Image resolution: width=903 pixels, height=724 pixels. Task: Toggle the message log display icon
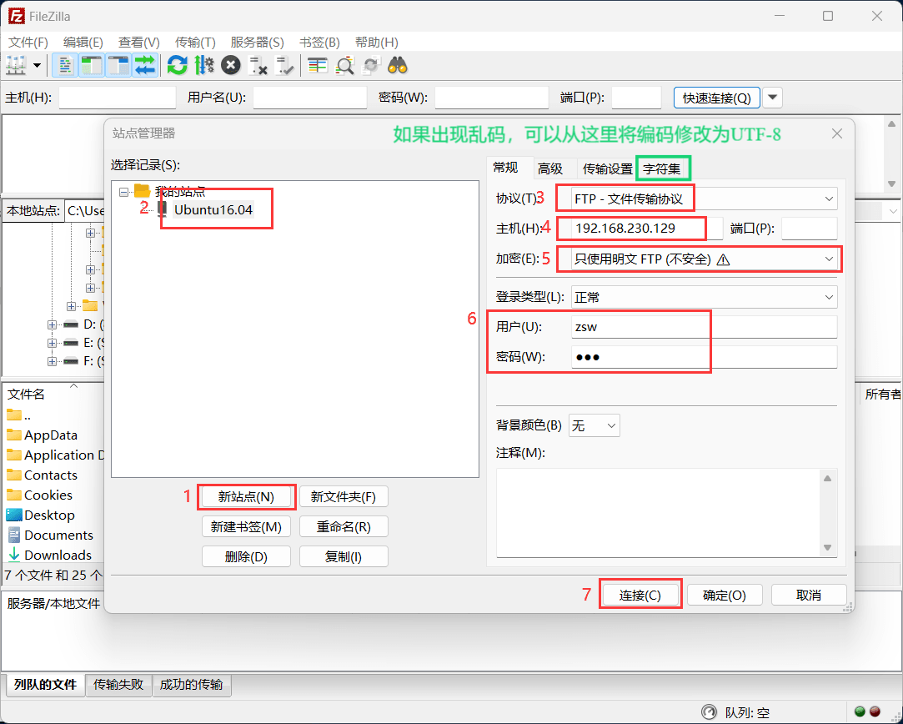tap(65, 65)
